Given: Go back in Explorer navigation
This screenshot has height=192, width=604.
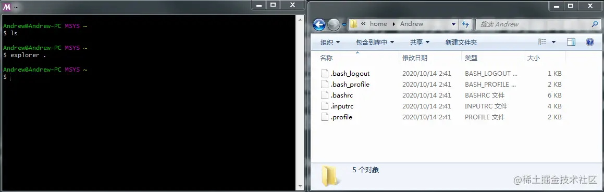Looking at the screenshot, I should coord(319,24).
